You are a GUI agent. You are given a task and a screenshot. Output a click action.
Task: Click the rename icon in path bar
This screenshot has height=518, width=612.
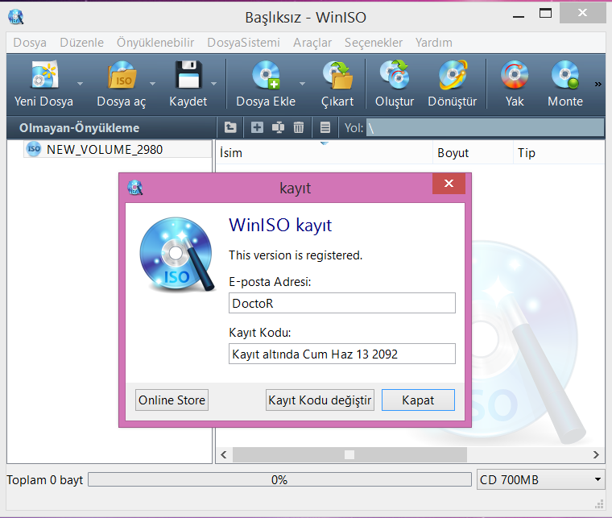278,127
